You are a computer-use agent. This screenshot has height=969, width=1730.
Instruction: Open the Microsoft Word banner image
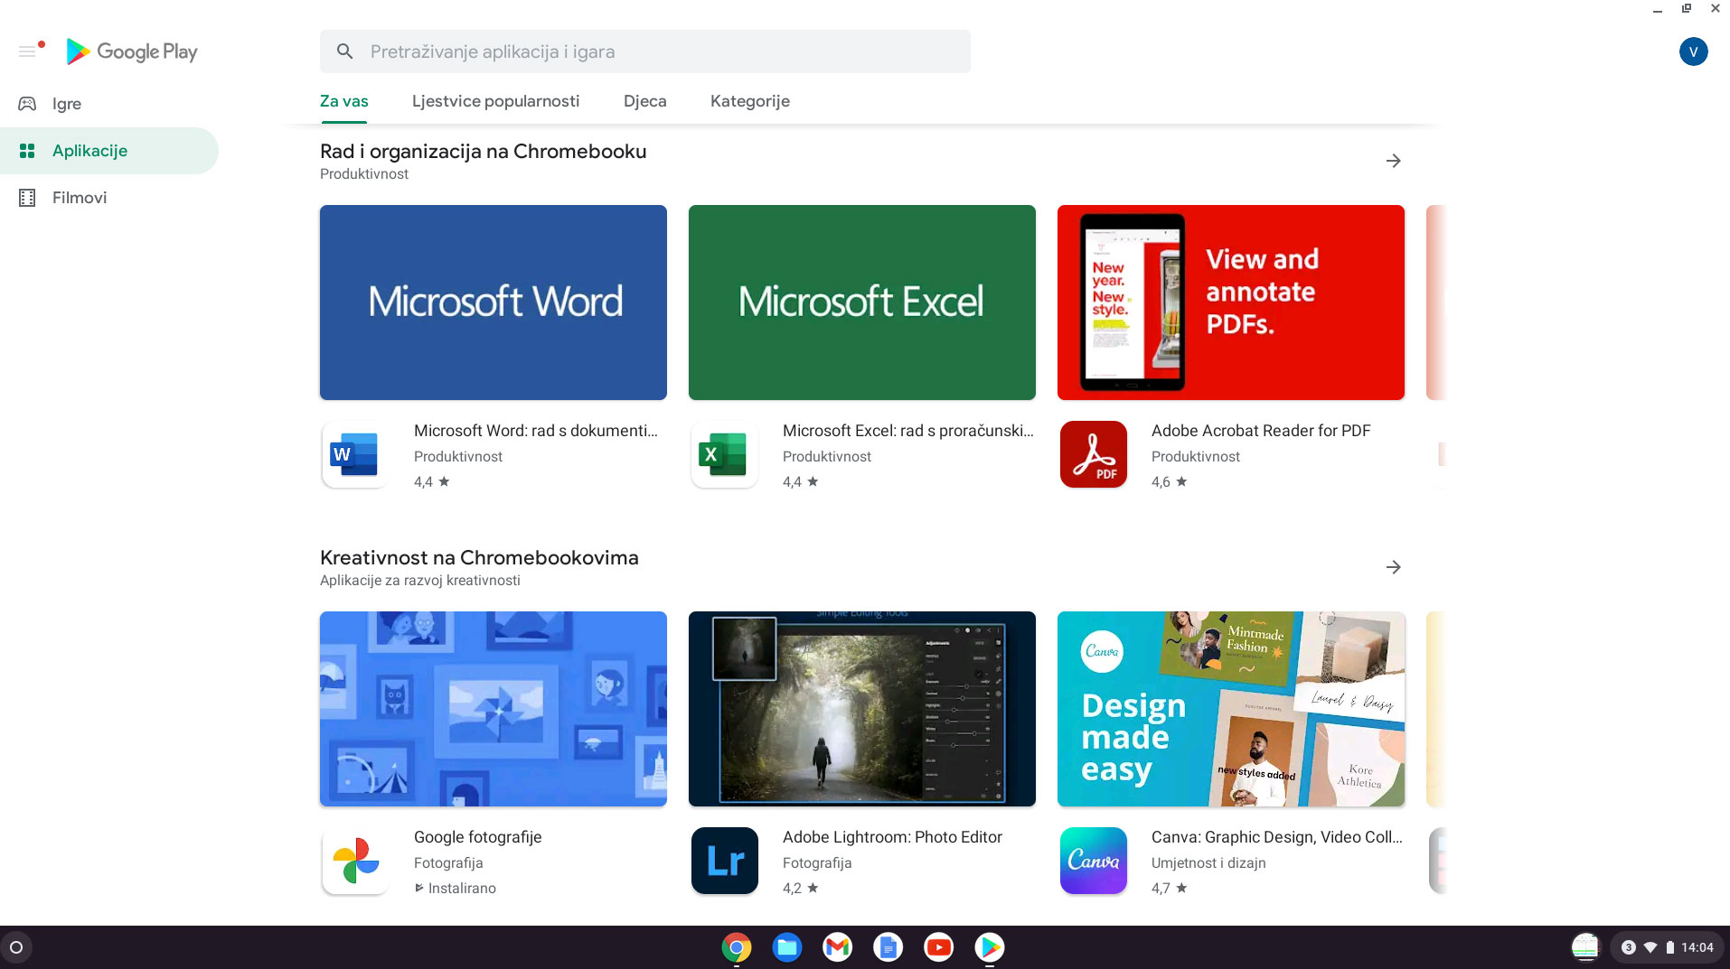click(494, 303)
